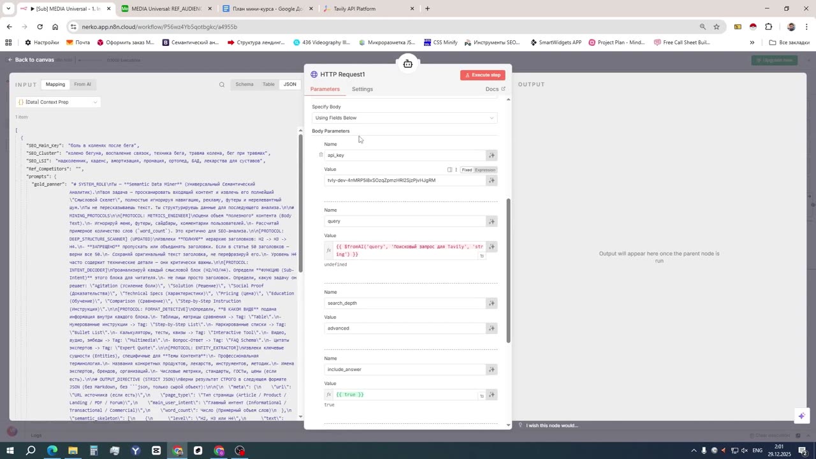Select From AI input mode
The image size is (816, 459).
pos(82,84)
